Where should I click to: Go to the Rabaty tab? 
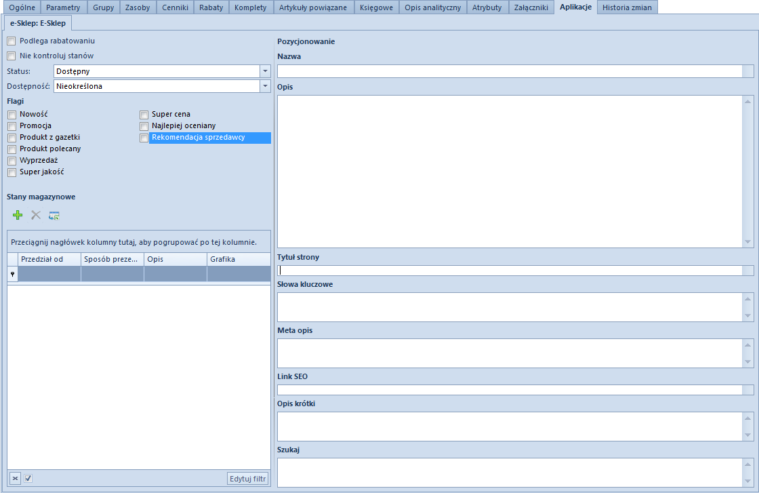point(211,7)
